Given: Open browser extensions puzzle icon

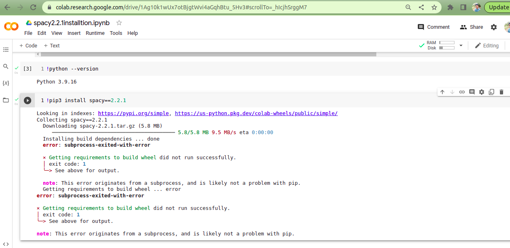Looking at the screenshot, I should pyautogui.click(x=450, y=7).
